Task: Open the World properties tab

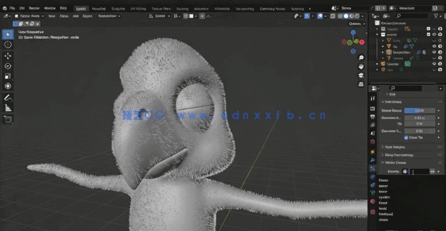Action: coord(372,142)
